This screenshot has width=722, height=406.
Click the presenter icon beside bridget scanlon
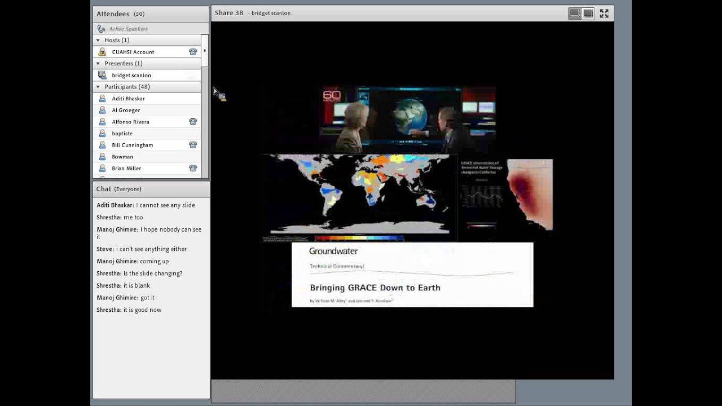[102, 75]
